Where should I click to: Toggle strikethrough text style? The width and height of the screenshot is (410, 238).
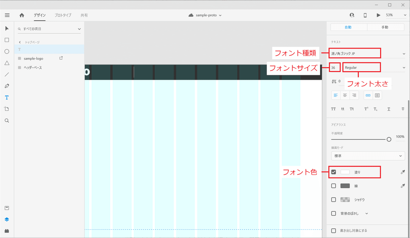[403, 109]
